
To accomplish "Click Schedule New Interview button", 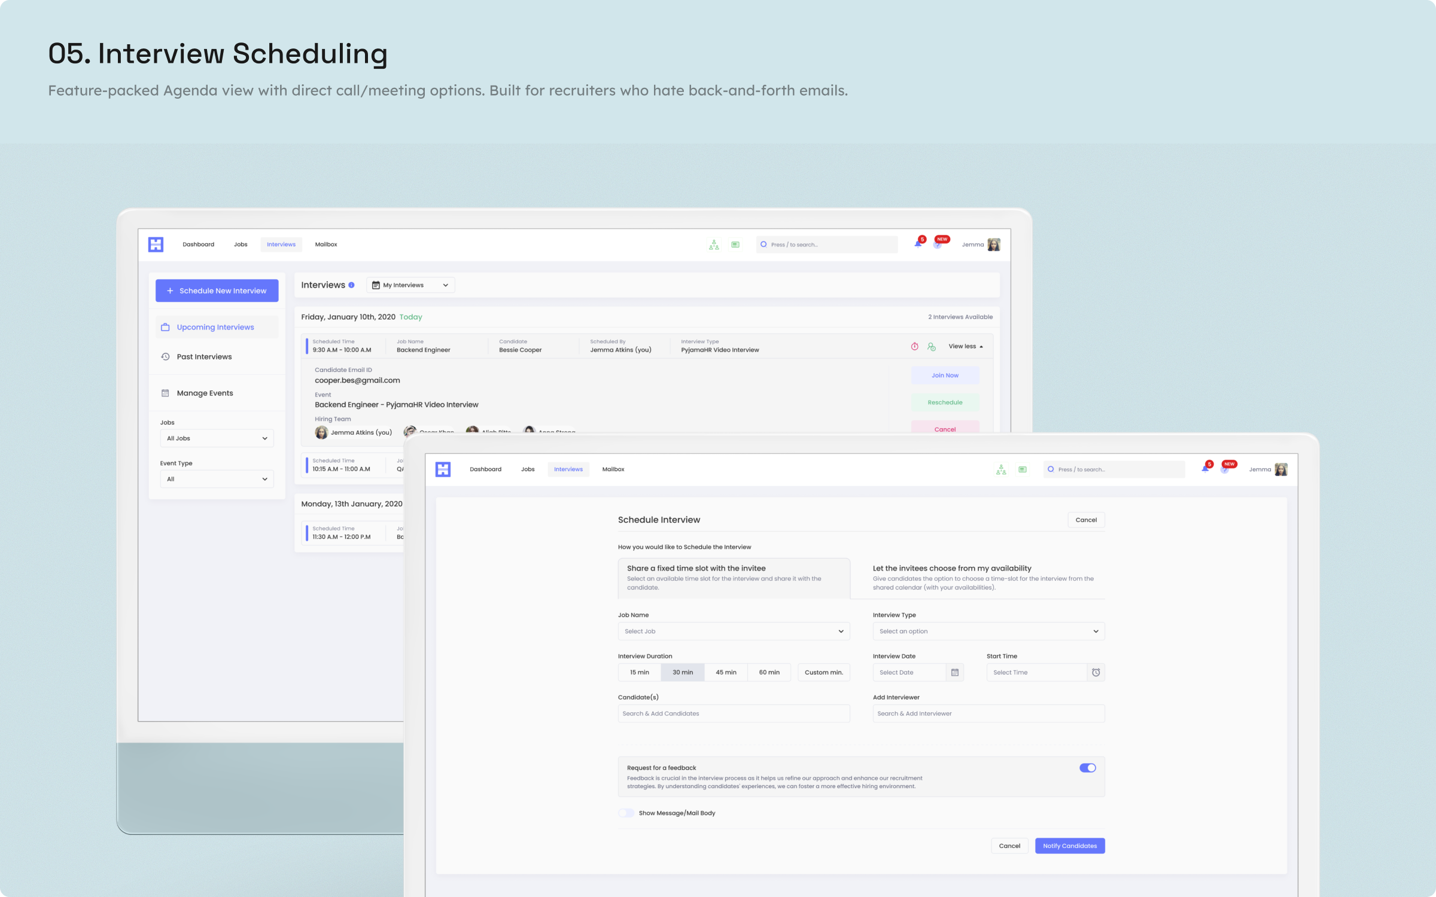I will click(217, 291).
